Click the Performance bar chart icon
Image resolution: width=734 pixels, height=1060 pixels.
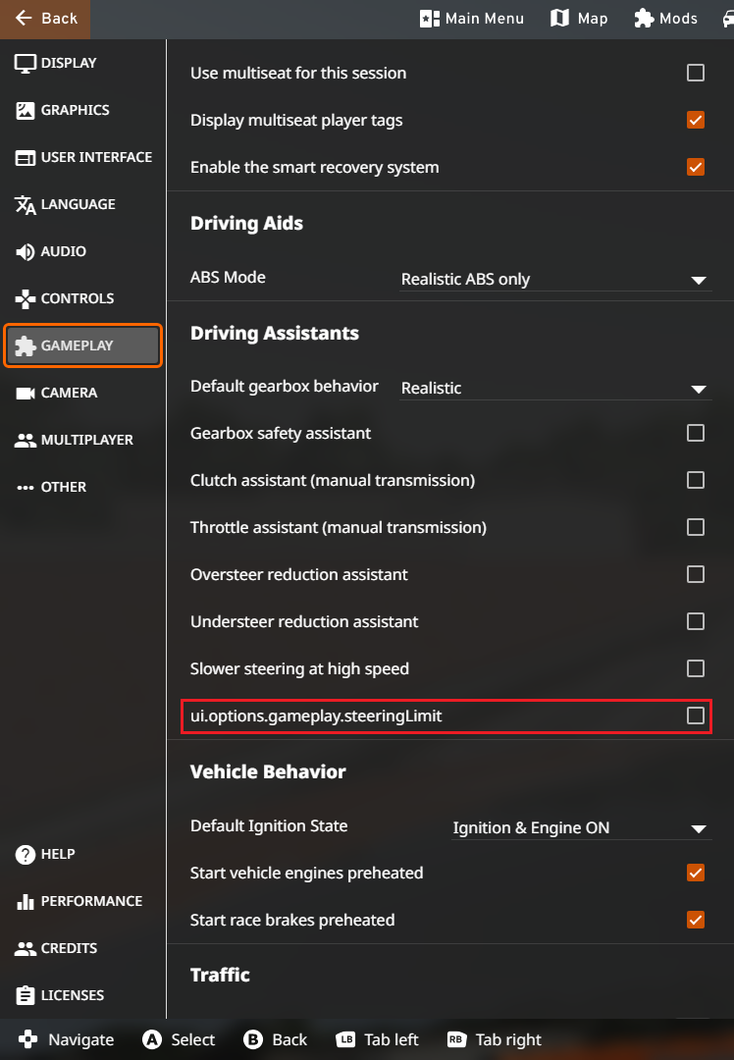(x=26, y=902)
